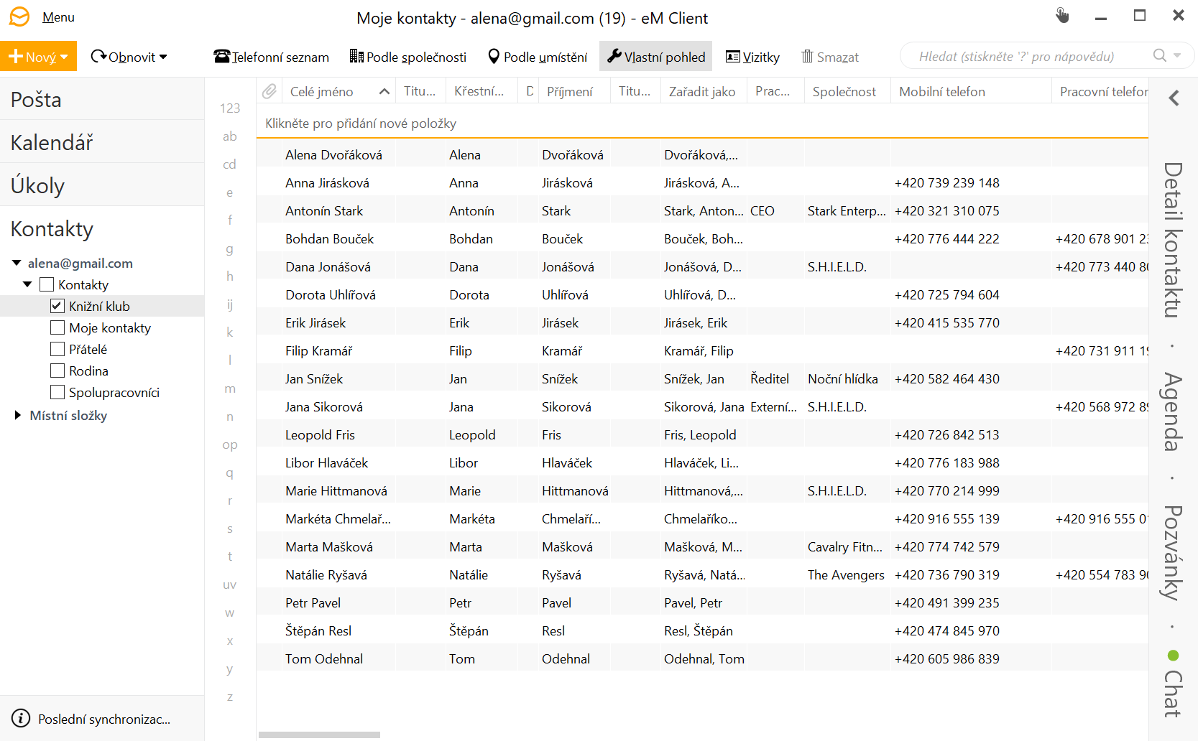
Task: Open the Kontakty section
Action: coord(102,228)
